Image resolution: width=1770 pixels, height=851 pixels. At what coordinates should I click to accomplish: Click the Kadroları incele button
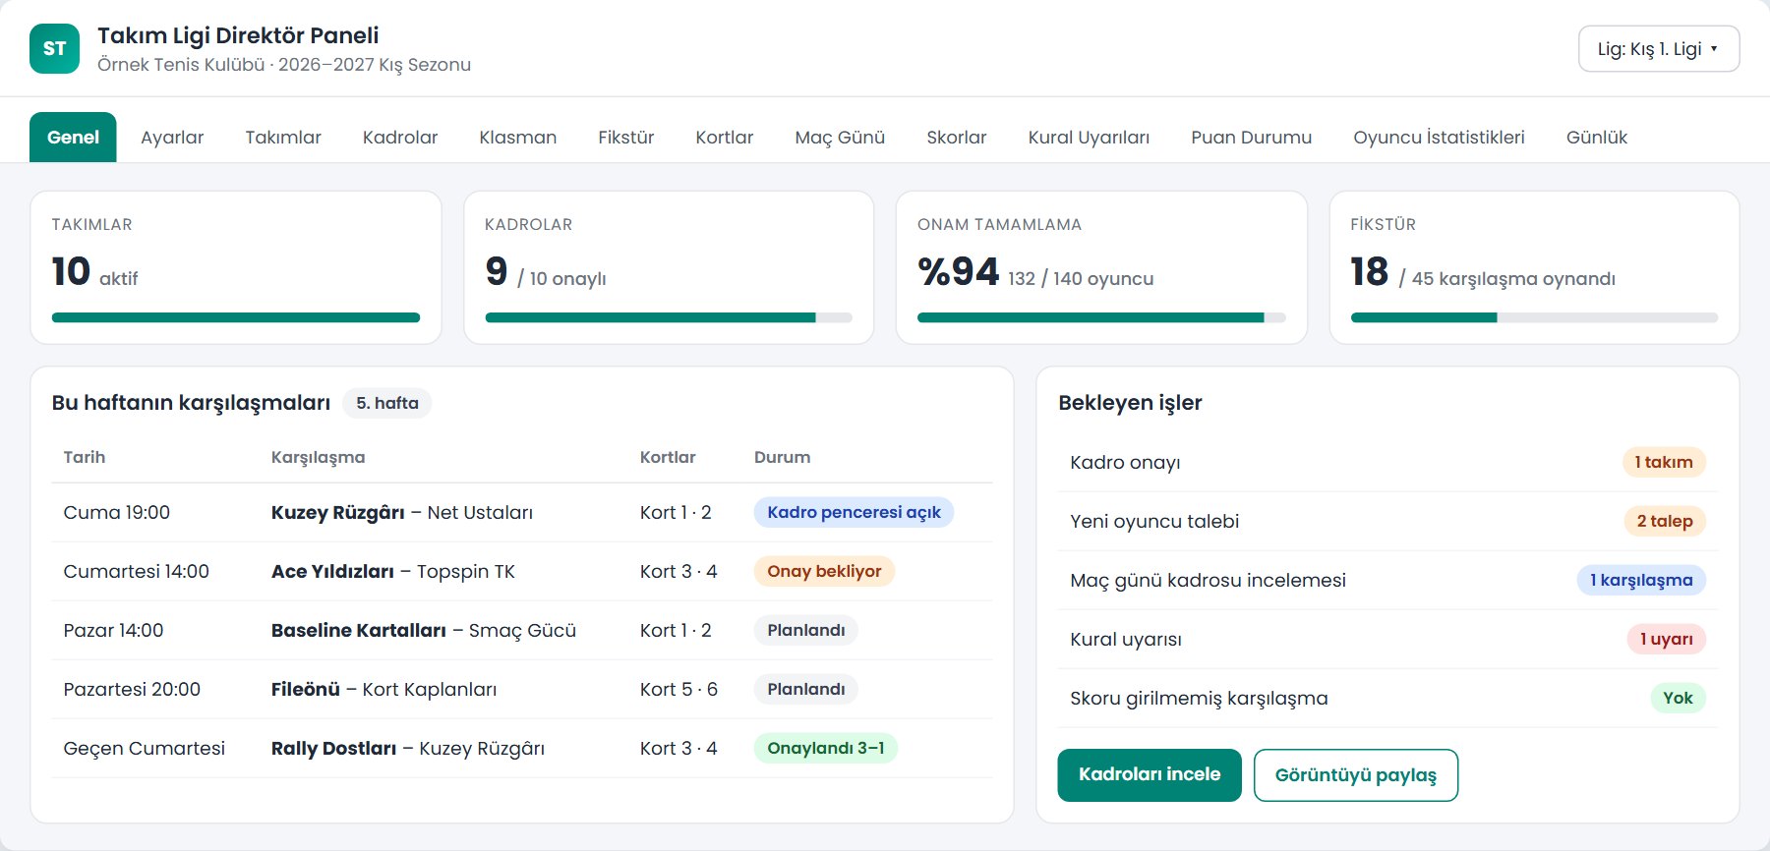[1150, 775]
